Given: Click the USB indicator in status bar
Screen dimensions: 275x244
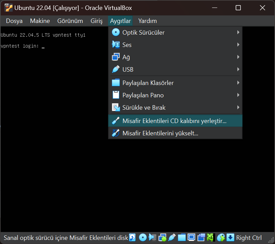Looking at the screenshot, I should 172,237.
